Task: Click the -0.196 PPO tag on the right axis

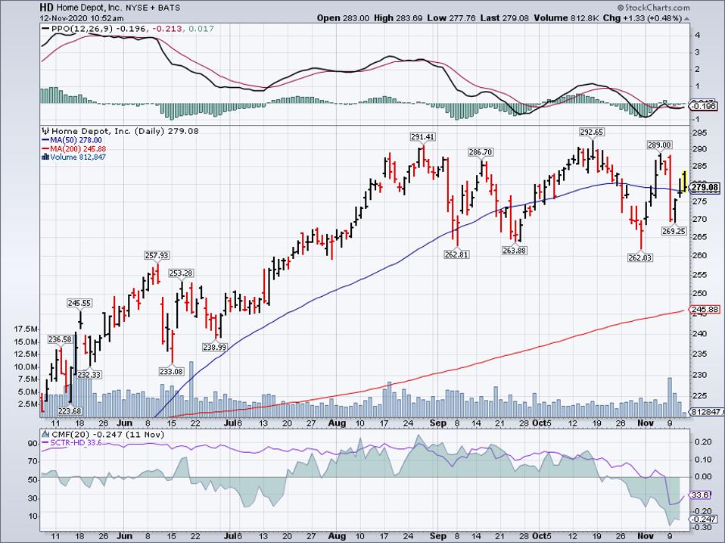Action: pos(703,106)
